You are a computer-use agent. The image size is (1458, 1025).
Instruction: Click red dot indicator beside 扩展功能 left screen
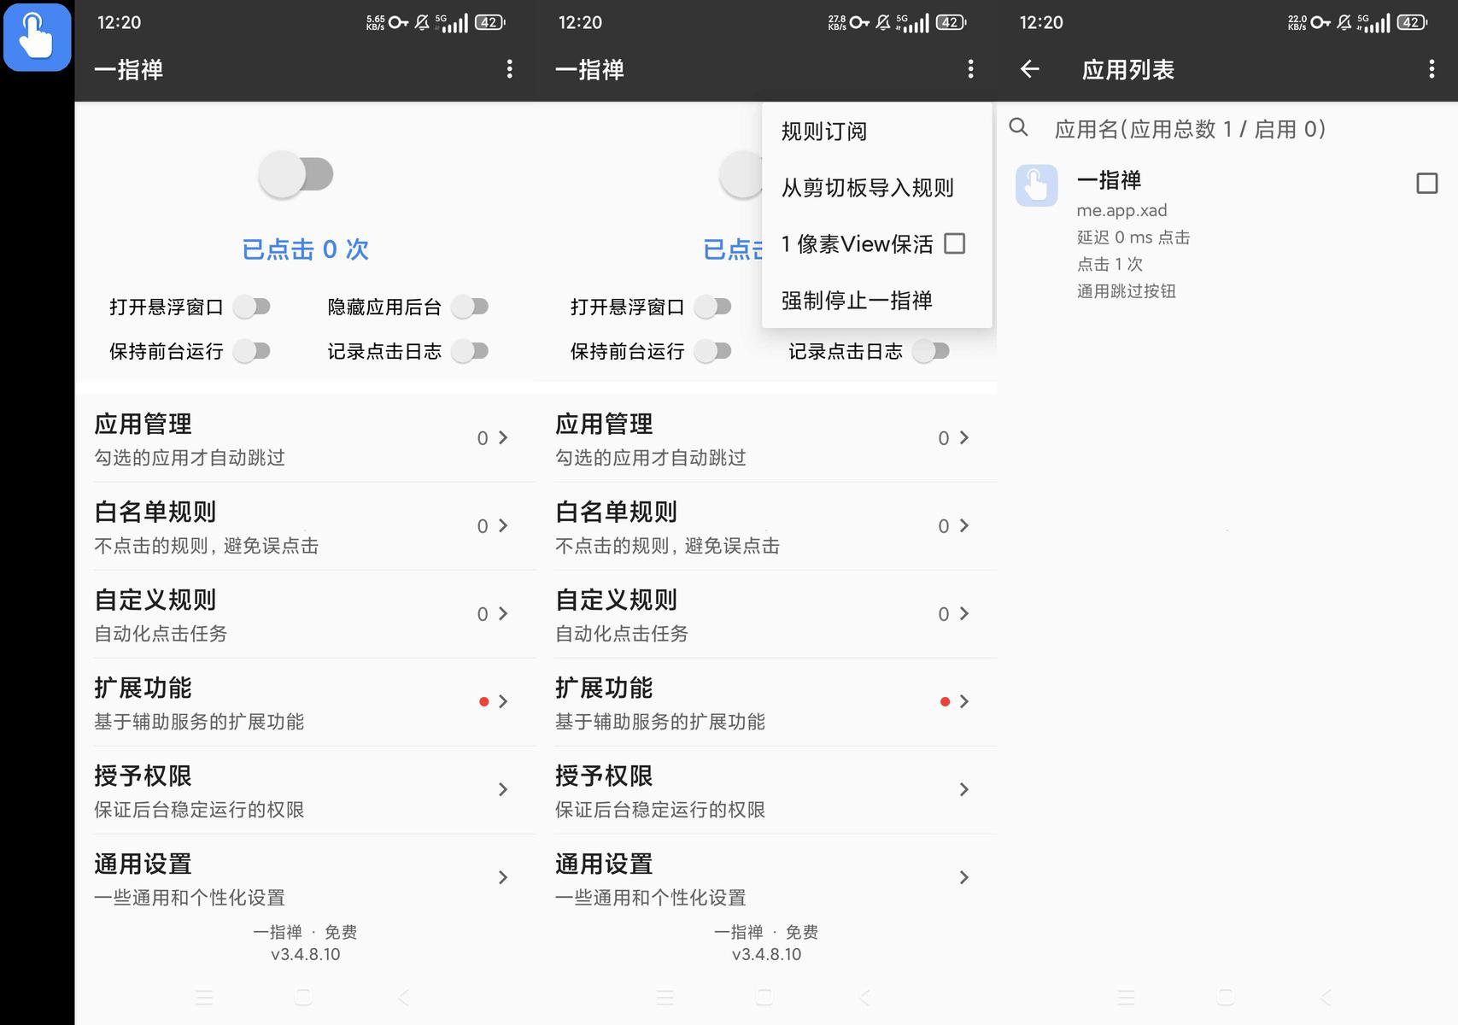point(483,701)
